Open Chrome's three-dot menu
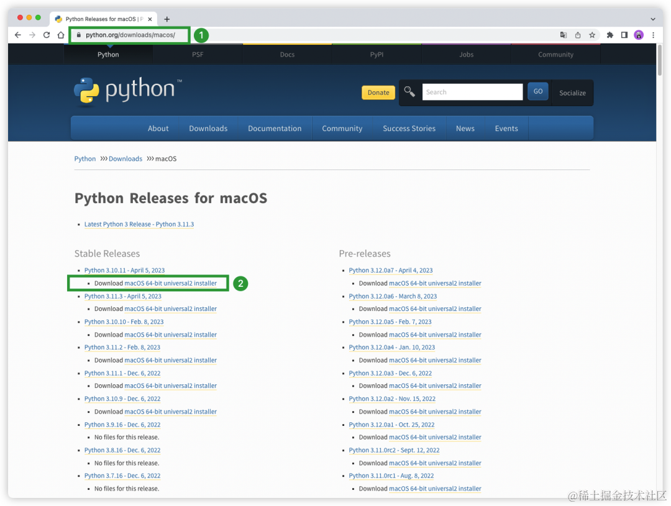Image resolution: width=671 pixels, height=506 pixels. pyautogui.click(x=653, y=35)
